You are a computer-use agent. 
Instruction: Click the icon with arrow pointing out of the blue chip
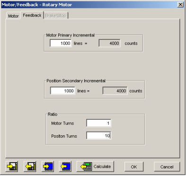coord(65,167)
